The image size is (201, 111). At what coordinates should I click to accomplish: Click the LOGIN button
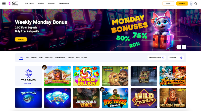click(168, 3)
